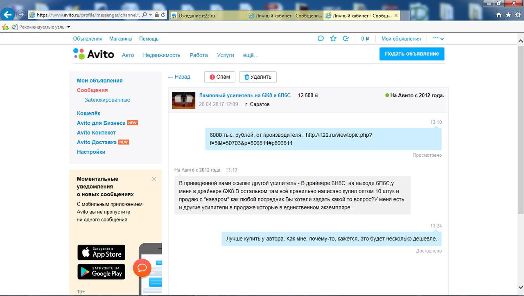524x296 pixels.
Task: Open Заблокированные messages
Action: click(x=108, y=100)
